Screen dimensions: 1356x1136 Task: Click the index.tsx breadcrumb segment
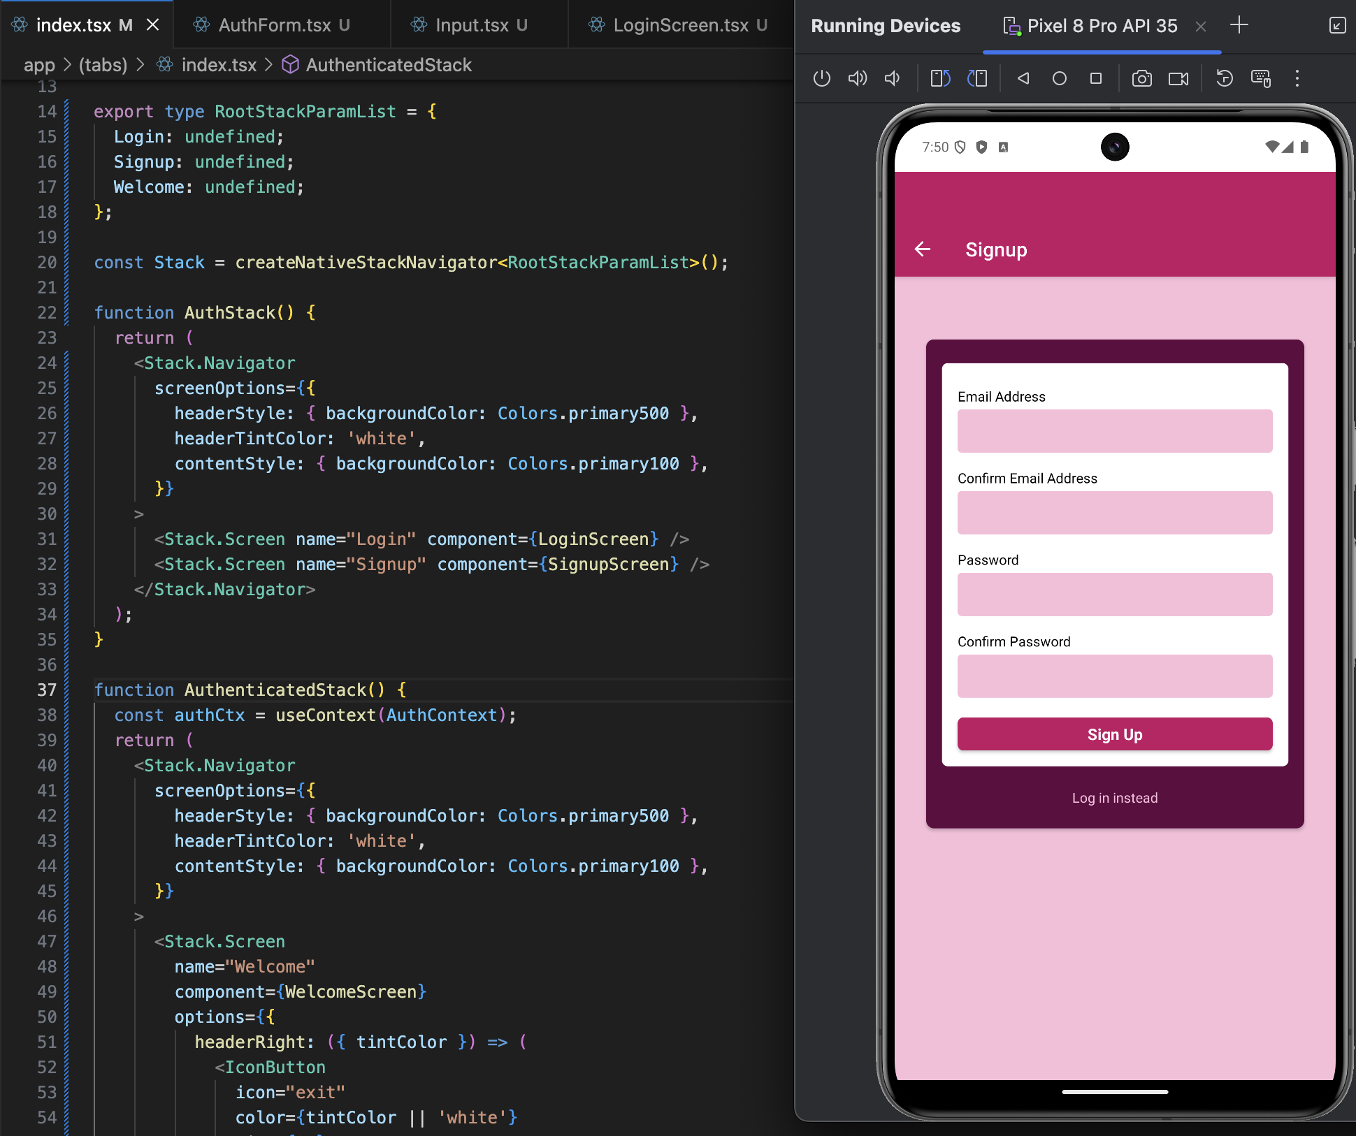(x=219, y=65)
